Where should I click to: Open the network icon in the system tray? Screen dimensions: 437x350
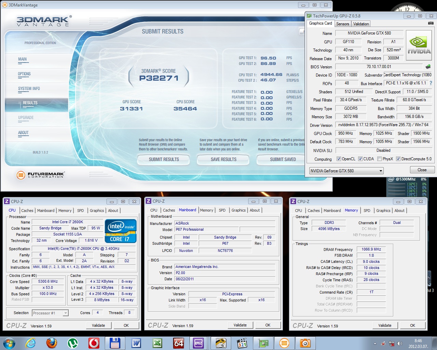[392, 344]
